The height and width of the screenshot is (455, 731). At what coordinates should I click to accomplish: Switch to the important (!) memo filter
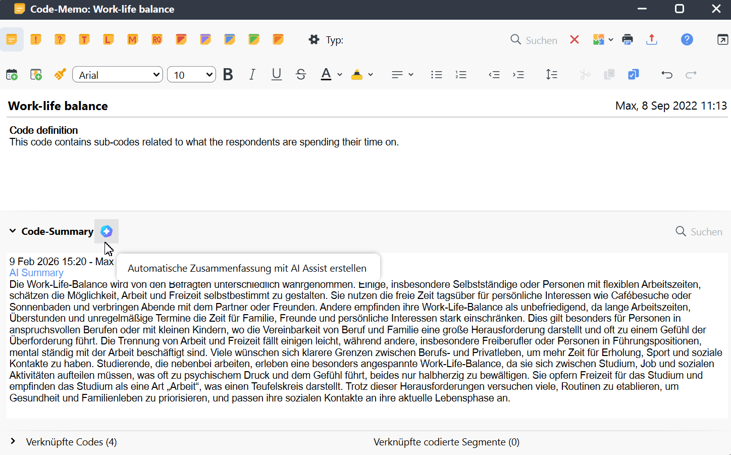pyautogui.click(x=36, y=39)
